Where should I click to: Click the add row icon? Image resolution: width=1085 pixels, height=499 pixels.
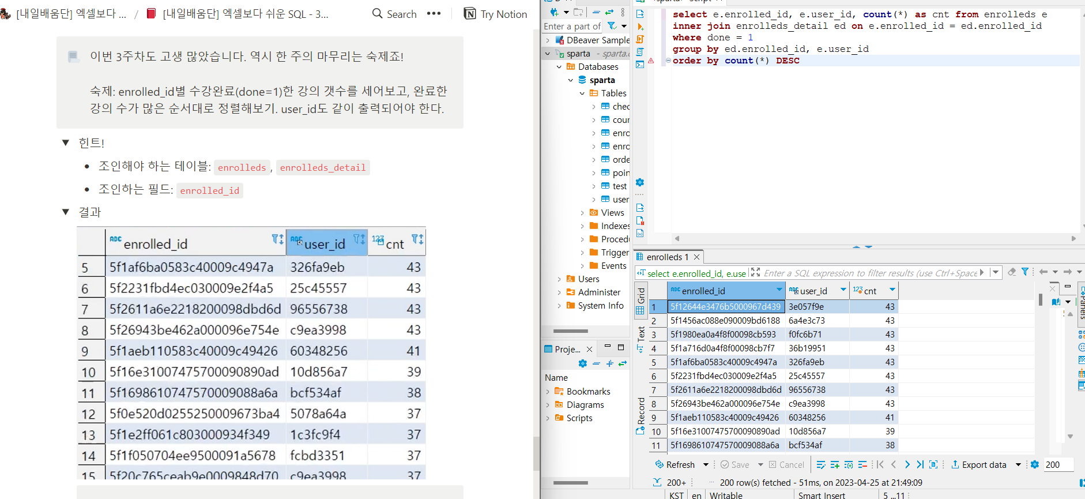pos(835,464)
